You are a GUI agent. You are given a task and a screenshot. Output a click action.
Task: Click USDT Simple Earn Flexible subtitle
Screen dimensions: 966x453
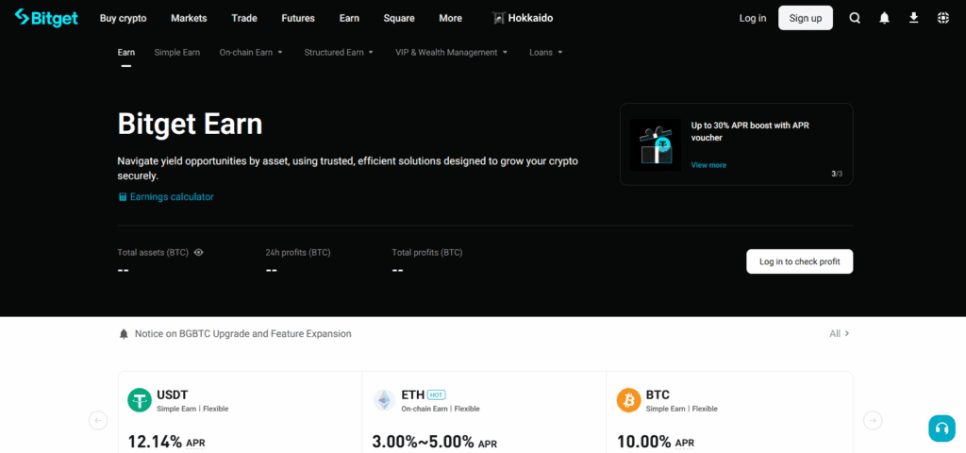point(192,409)
